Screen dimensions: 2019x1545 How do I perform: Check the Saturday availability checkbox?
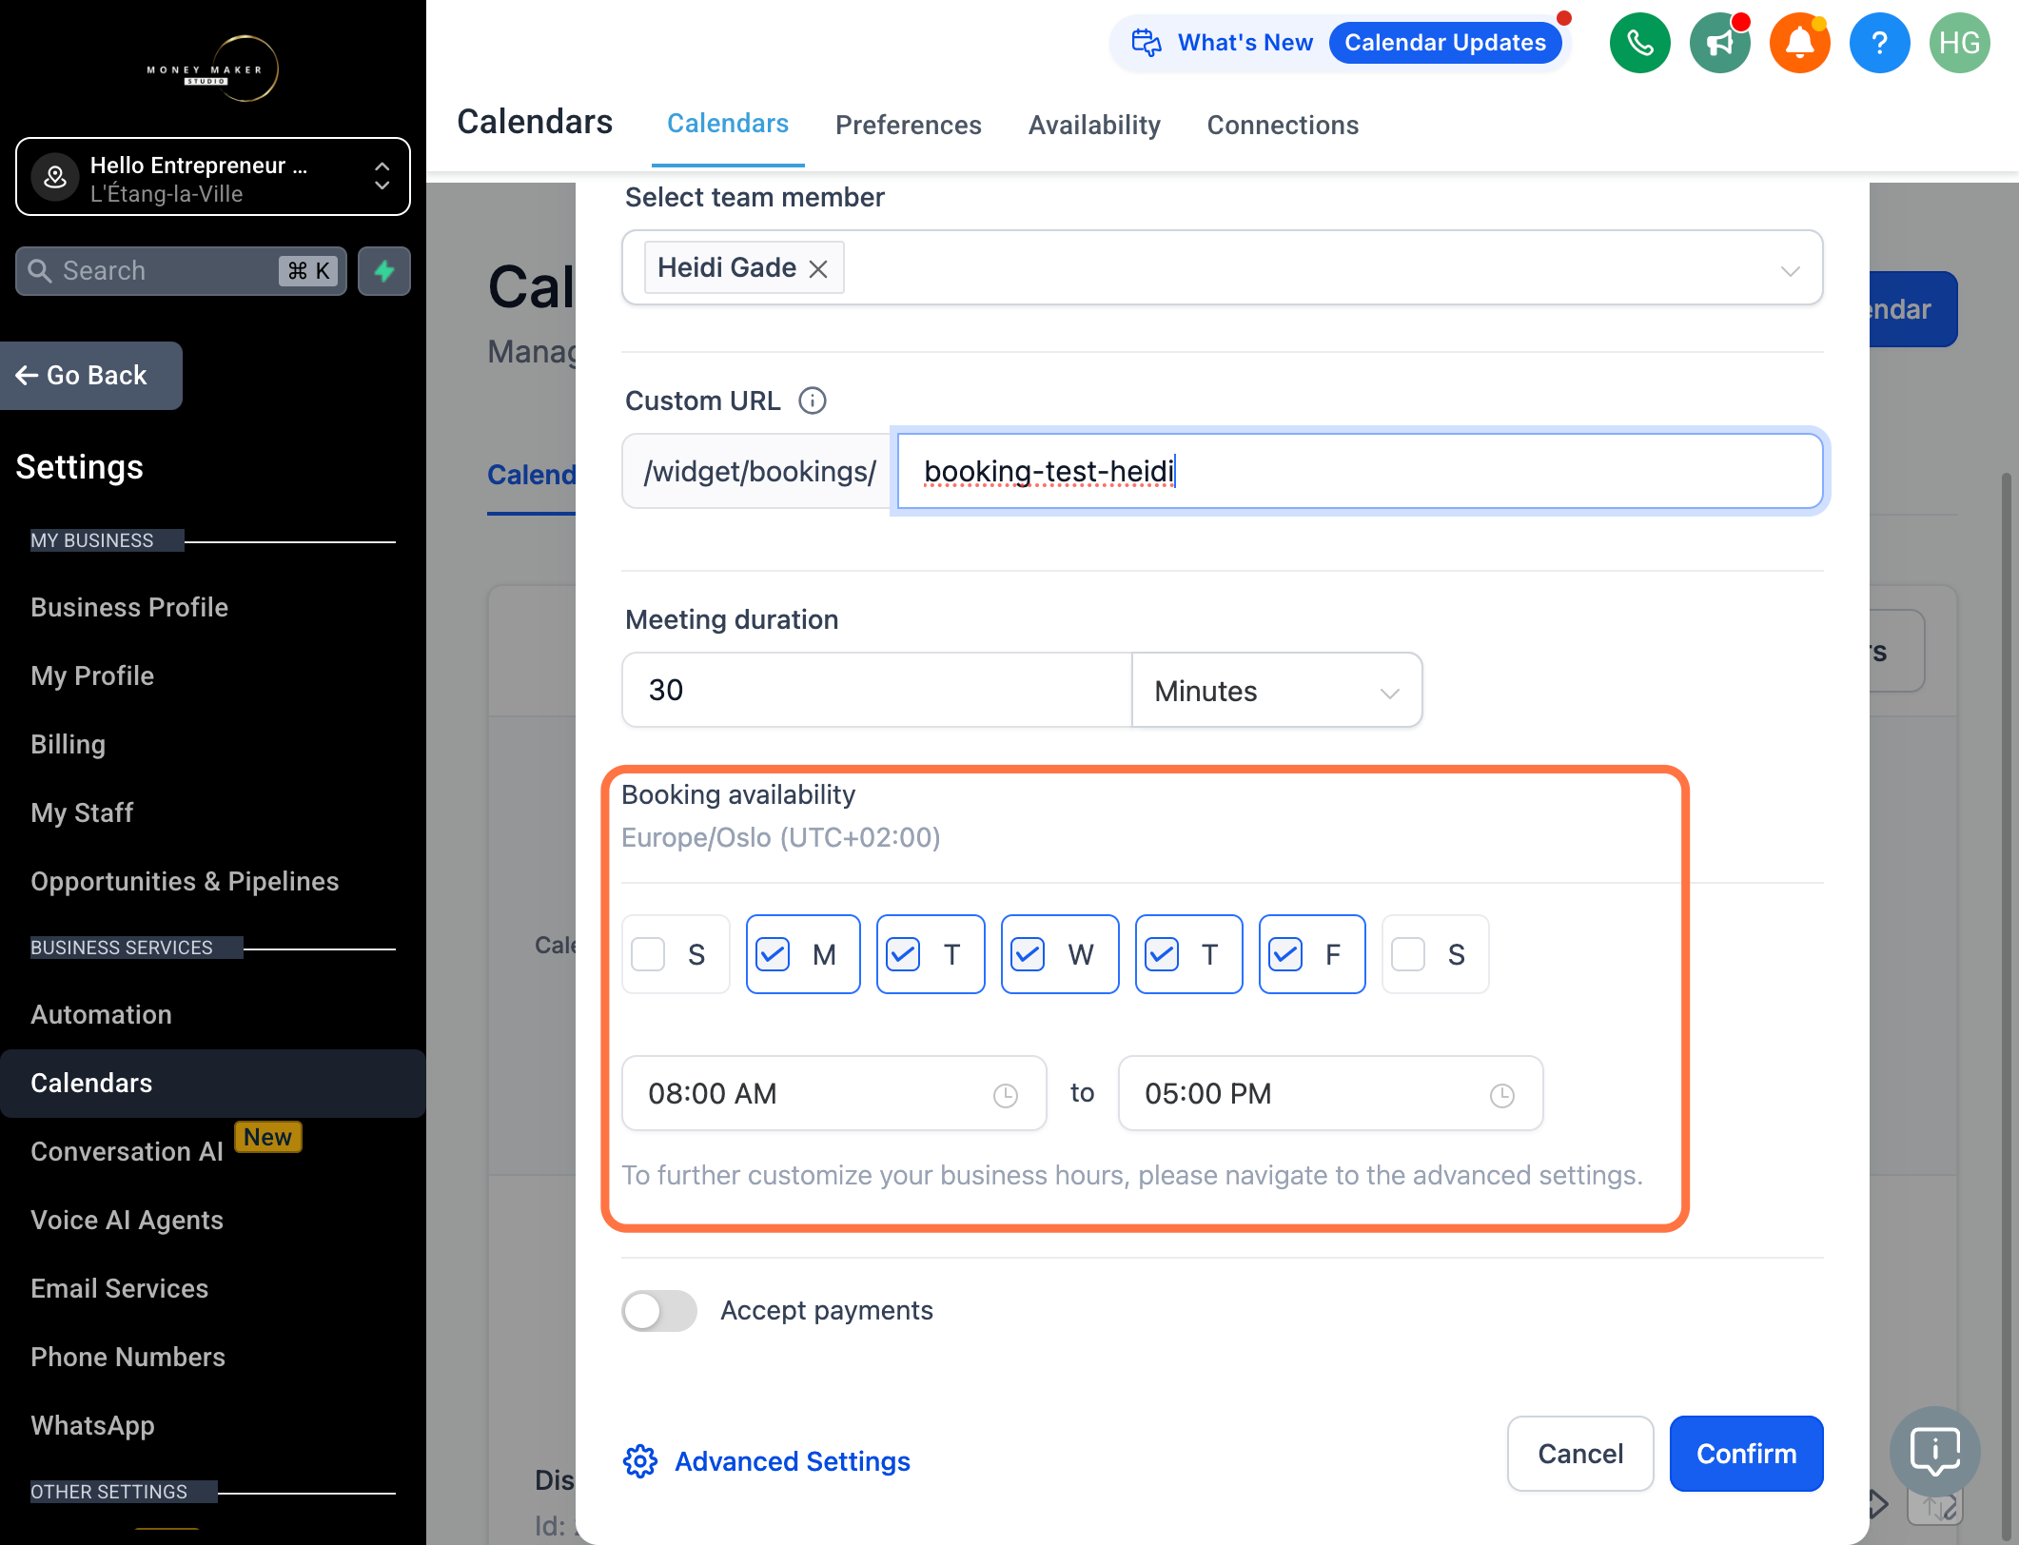point(1408,954)
